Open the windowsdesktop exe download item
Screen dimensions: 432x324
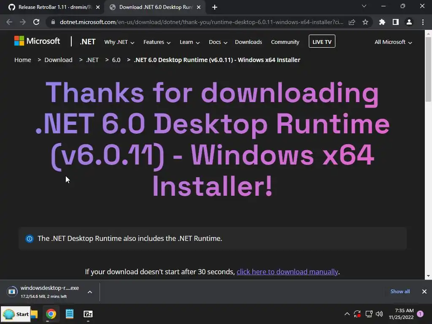[44, 292]
